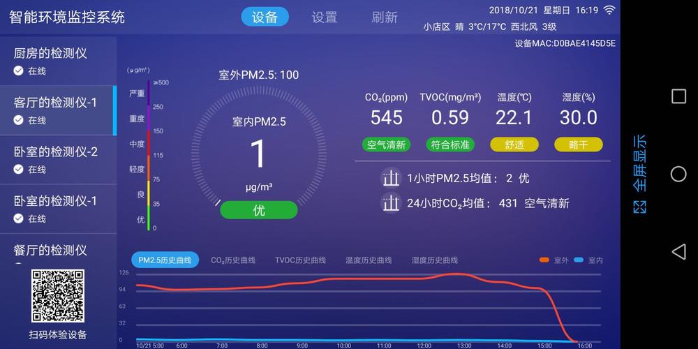
Task: Open the 设备 tab
Action: 265,17
